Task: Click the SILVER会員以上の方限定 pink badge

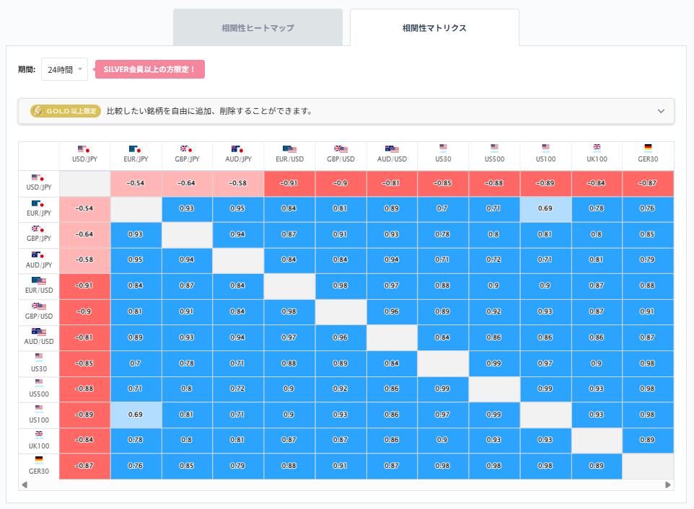Action: coord(149,68)
